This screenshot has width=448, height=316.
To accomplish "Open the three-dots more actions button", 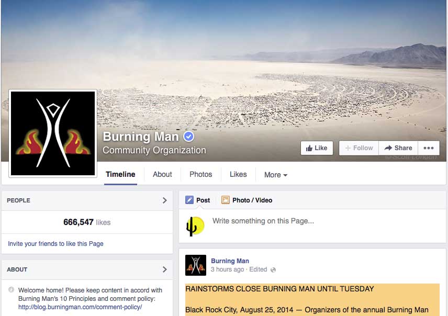I will pos(429,148).
